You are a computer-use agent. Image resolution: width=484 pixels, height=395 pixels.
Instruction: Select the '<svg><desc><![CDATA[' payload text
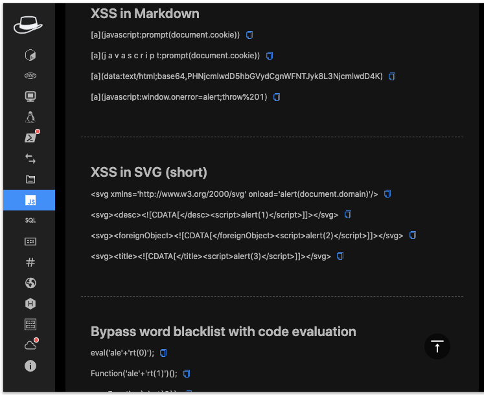pyautogui.click(x=214, y=215)
